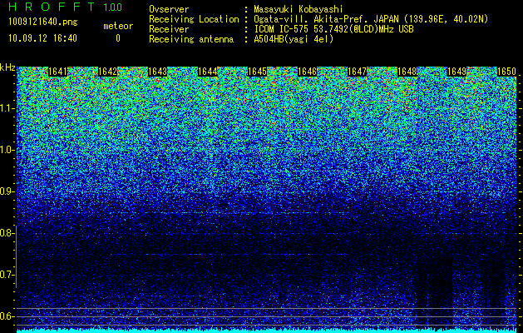Click the Ovserver field label
Viewport: 523px width, 333px height.
click(169, 9)
